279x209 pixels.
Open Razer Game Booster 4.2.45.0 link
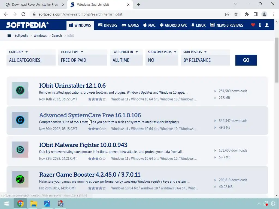(x=90, y=174)
